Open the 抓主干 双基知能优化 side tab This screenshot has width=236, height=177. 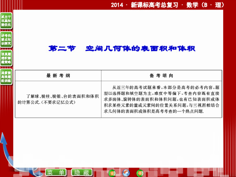[6, 21]
